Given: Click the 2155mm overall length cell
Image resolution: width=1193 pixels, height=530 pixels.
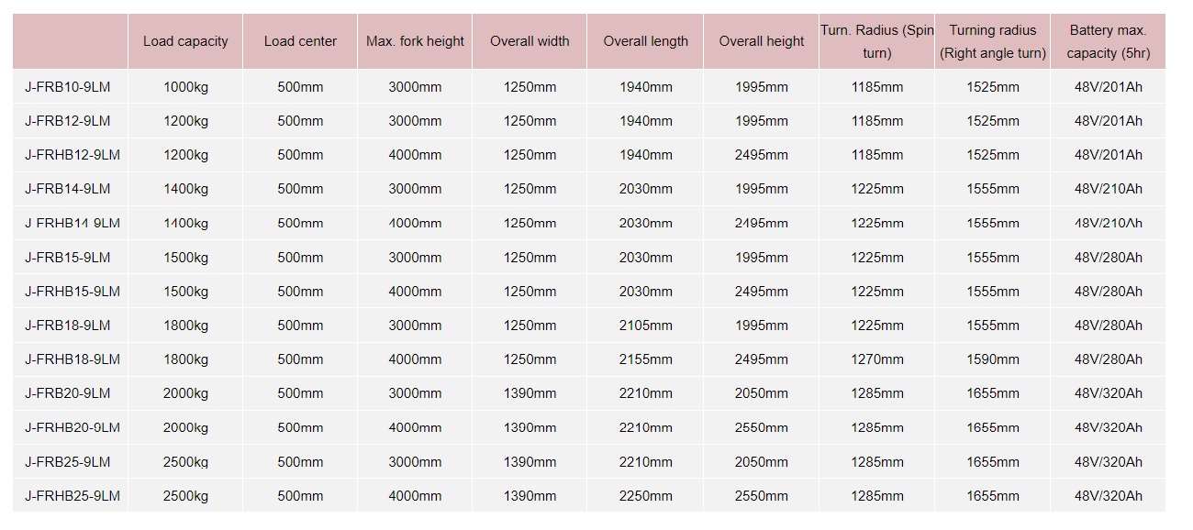Looking at the screenshot, I should pos(646,359).
